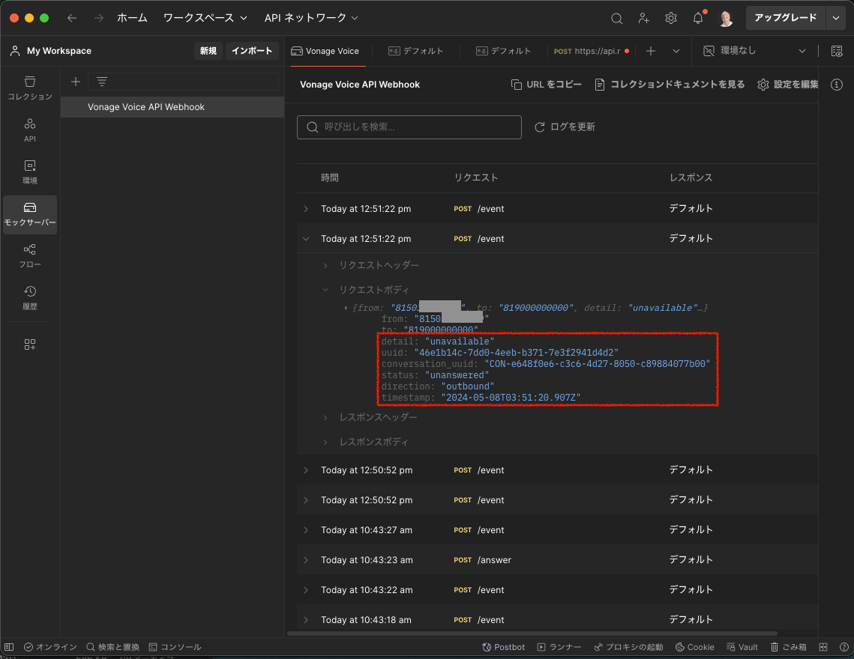The image size is (854, 659).
Task: Switch to the Vonage Voice tab
Action: [x=325, y=51]
